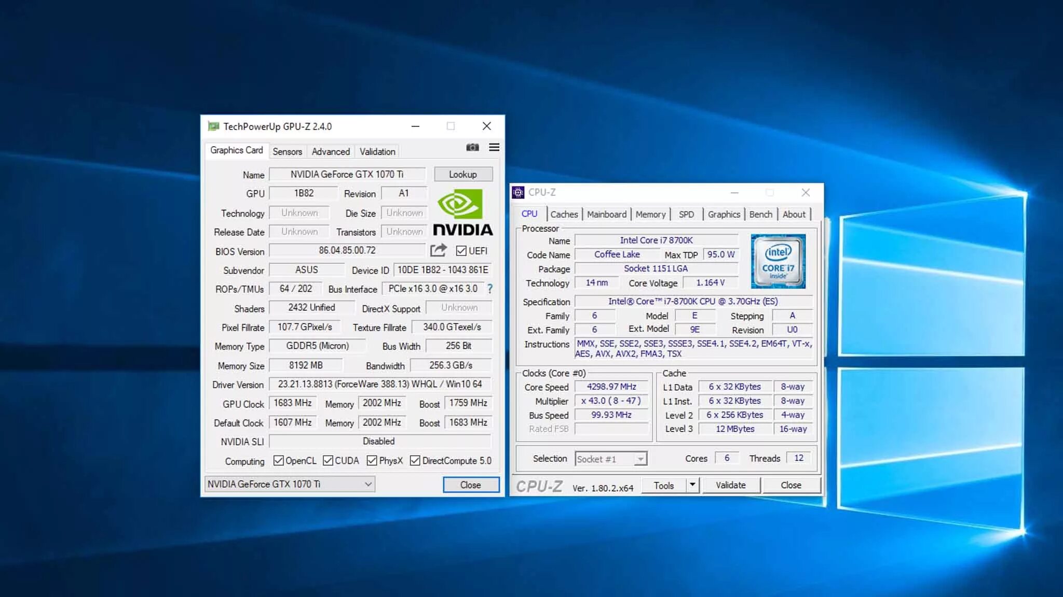Click the Max TDP 95.0 W value
This screenshot has height=597, width=1063.
721,254
